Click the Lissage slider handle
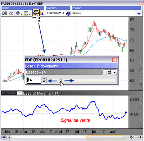 pyautogui.click(x=60, y=80)
